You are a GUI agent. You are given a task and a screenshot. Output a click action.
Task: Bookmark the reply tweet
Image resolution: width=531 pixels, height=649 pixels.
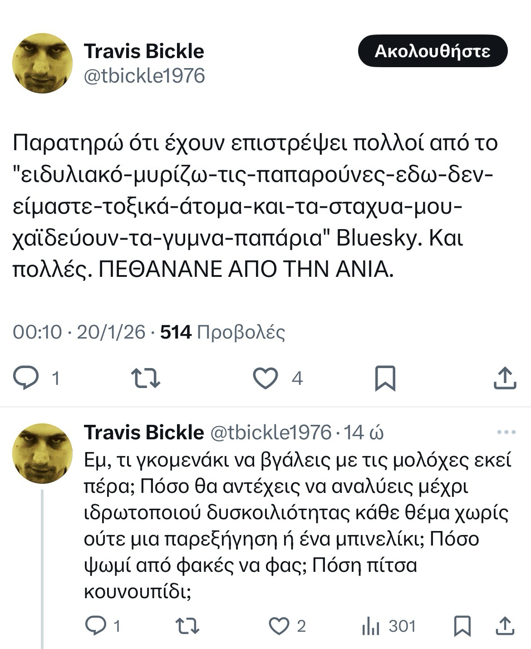(x=462, y=626)
